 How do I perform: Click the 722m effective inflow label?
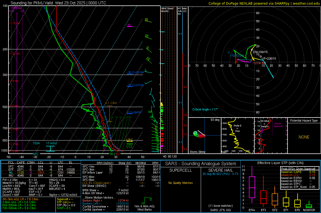coord(36,143)
